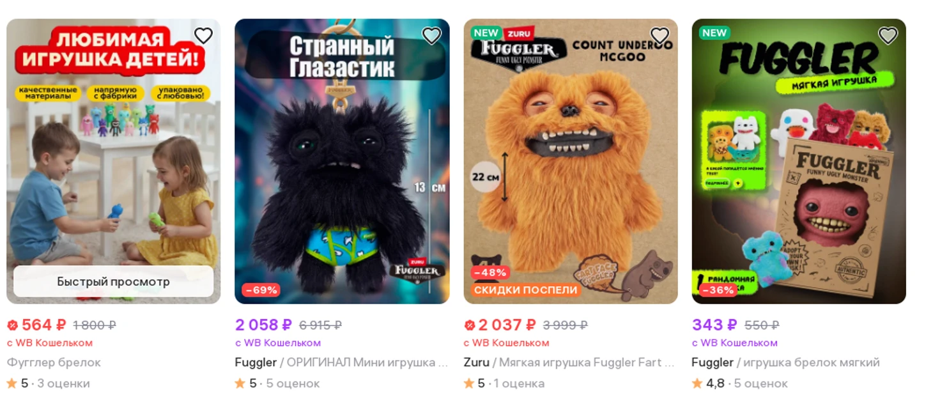
Task: Click heart icon on Fuggler мягкая игрушка card
Action: pos(888,36)
